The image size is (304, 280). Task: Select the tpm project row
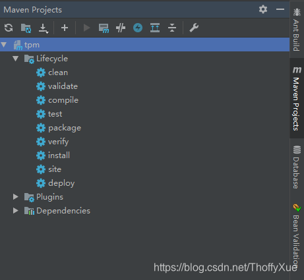144,45
